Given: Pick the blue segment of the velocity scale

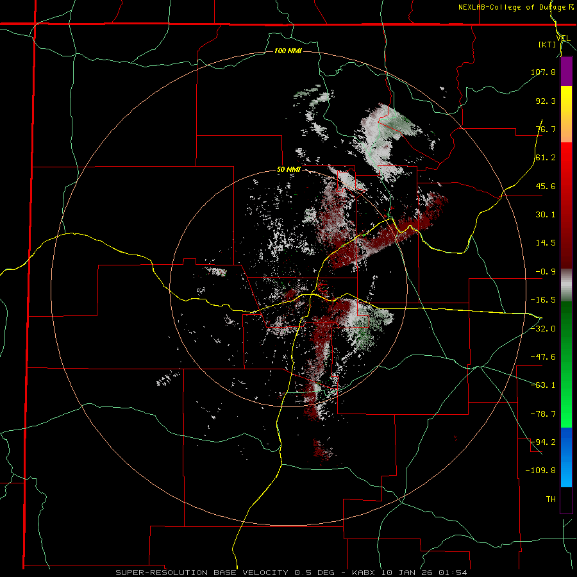Looking at the screenshot, I should click(x=566, y=457).
